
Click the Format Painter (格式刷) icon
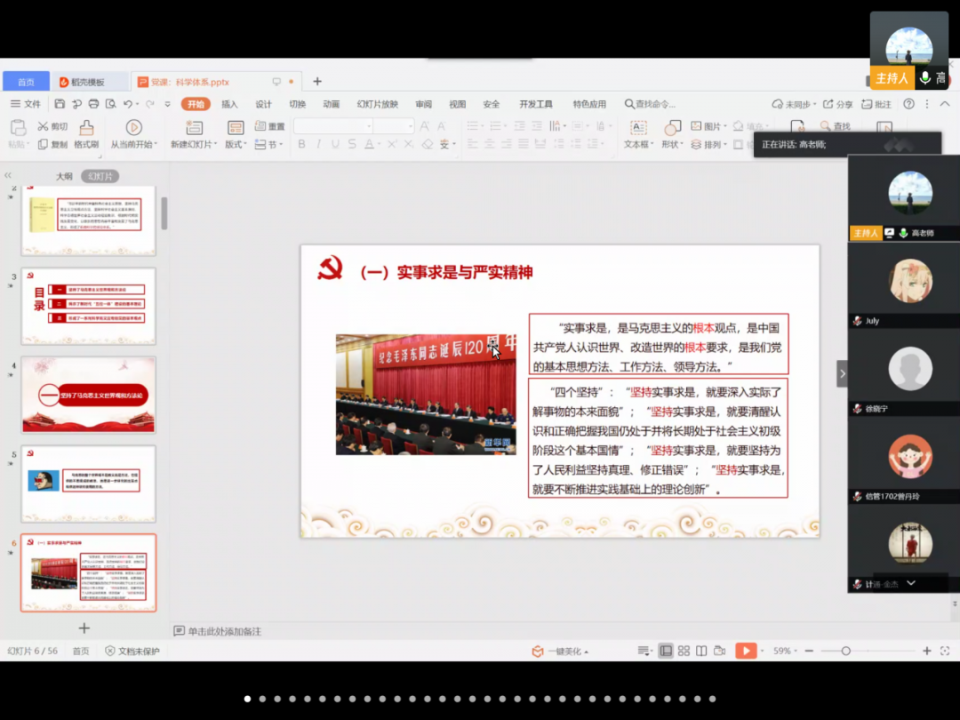pos(86,128)
